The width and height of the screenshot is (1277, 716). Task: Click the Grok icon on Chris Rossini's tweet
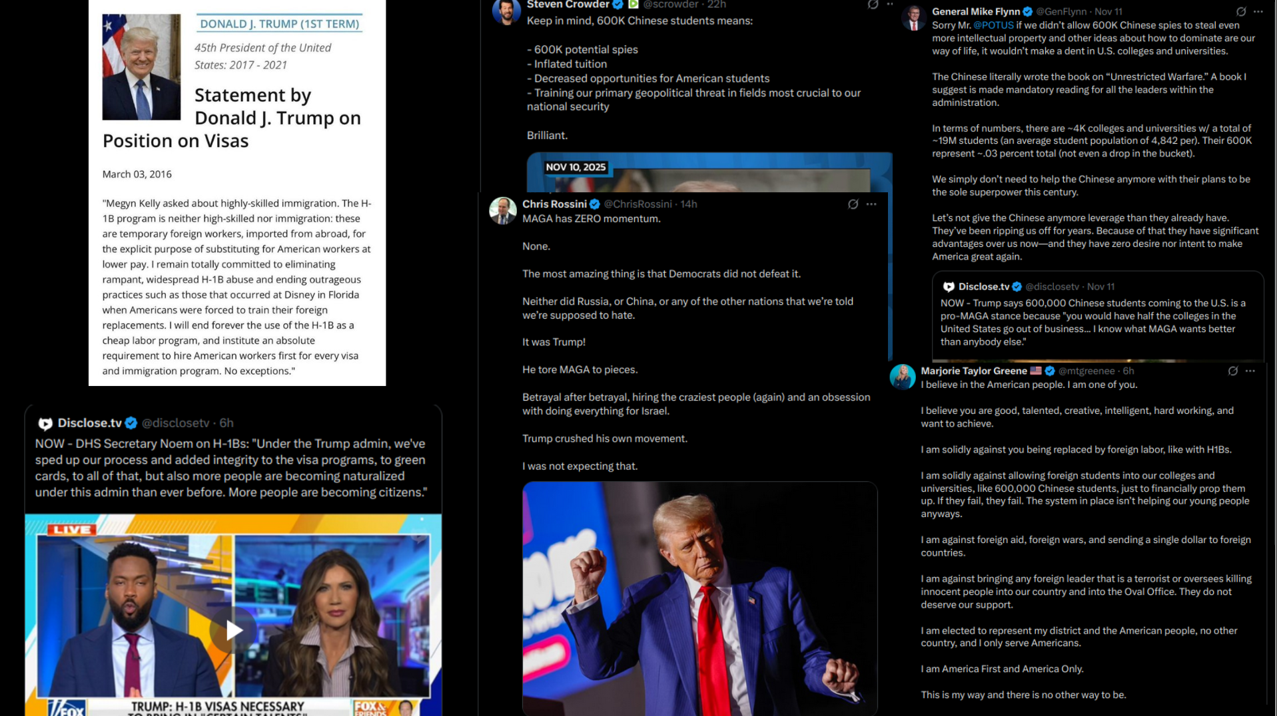pos(853,204)
